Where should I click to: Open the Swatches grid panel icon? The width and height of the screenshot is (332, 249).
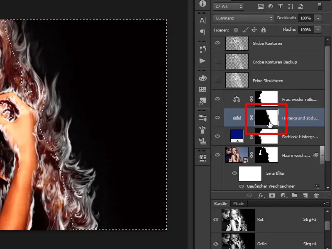(203, 89)
